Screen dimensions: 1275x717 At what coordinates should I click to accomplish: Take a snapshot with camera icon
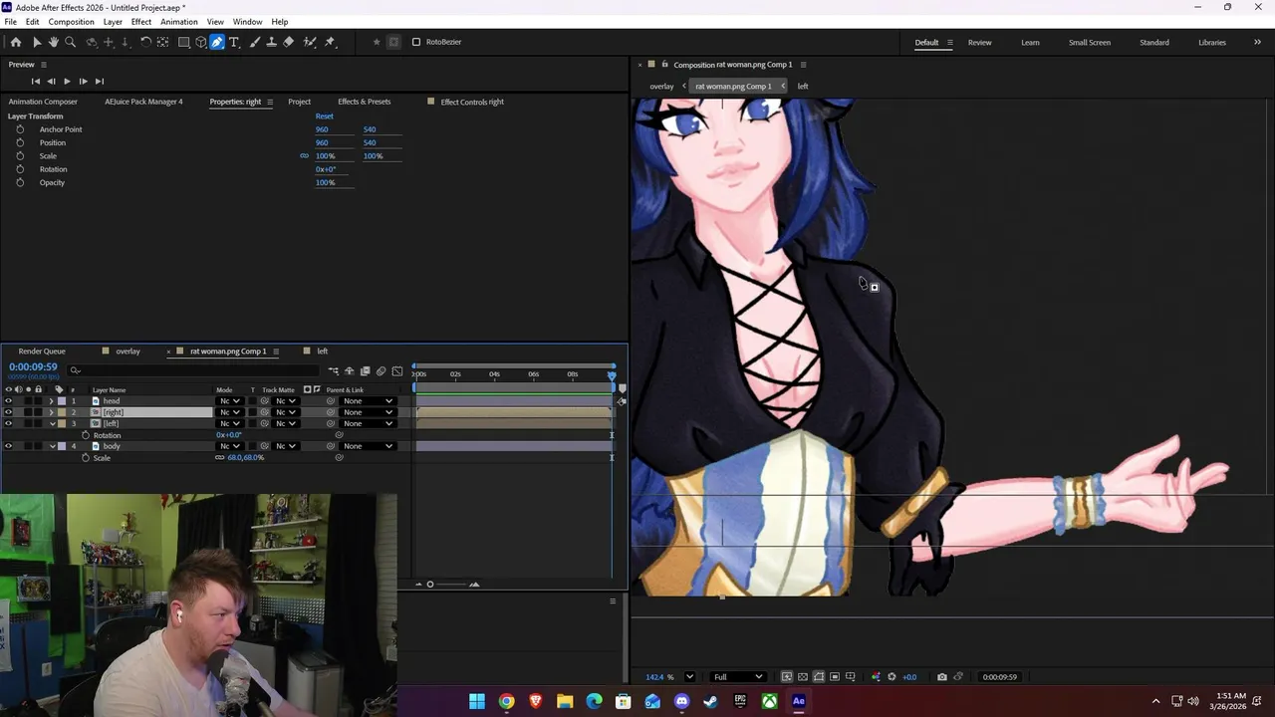pos(941,677)
